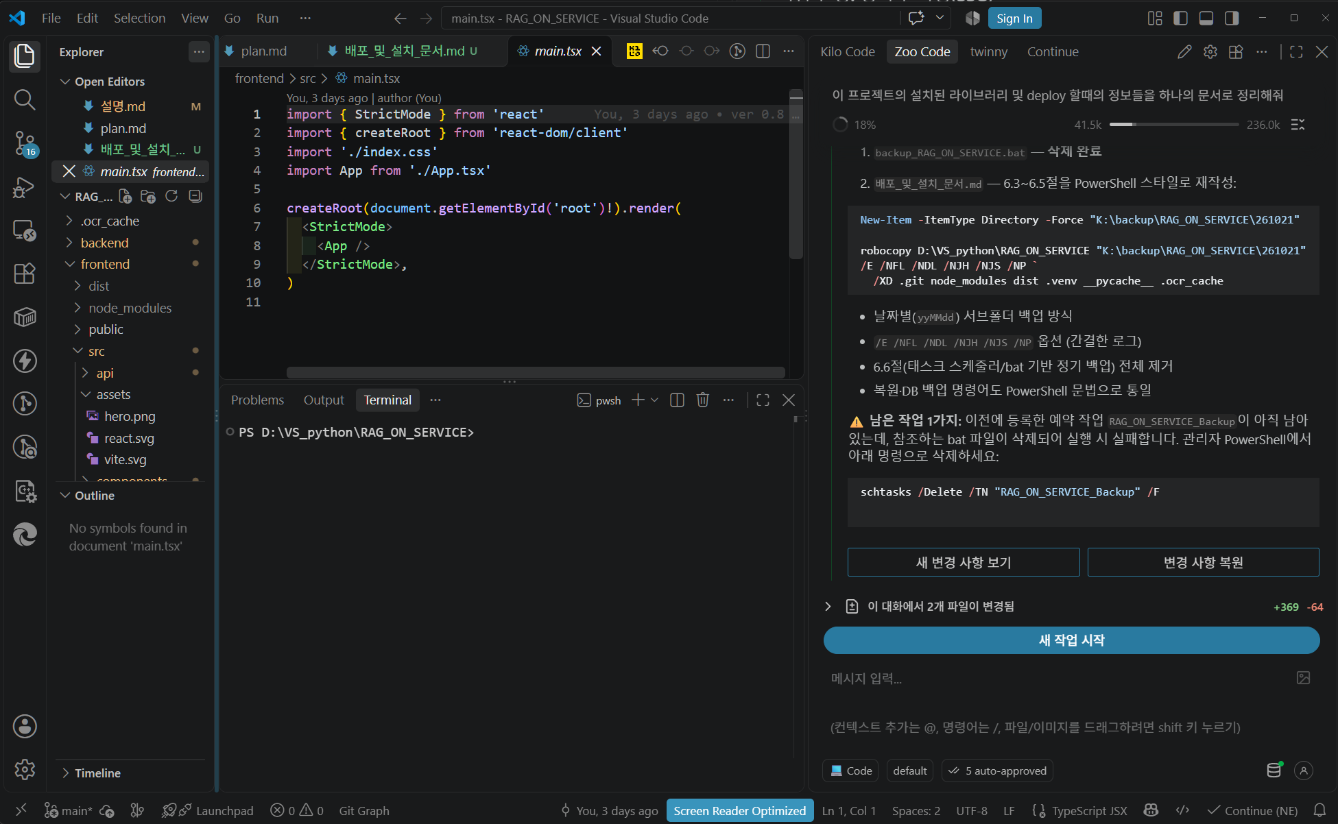
Task: Click add image icon in message box
Action: [x=1303, y=678]
